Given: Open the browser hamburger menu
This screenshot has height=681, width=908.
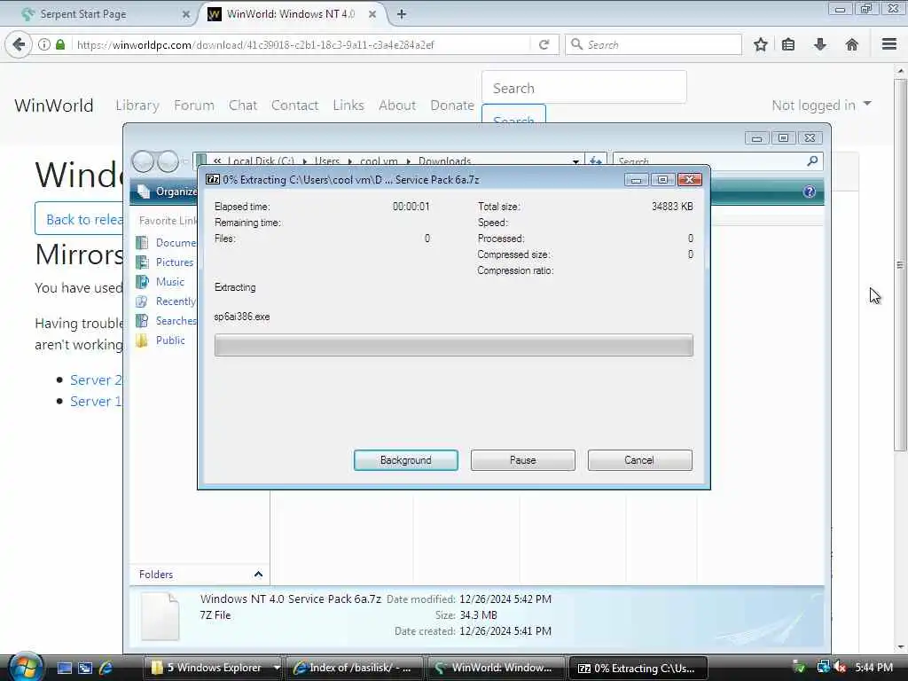Looking at the screenshot, I should (x=889, y=44).
